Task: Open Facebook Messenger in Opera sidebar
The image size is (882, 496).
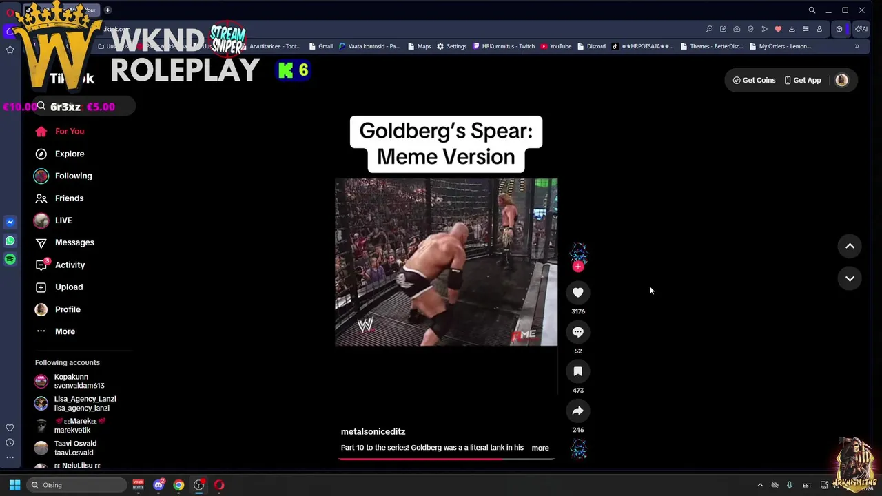Action: click(x=10, y=222)
